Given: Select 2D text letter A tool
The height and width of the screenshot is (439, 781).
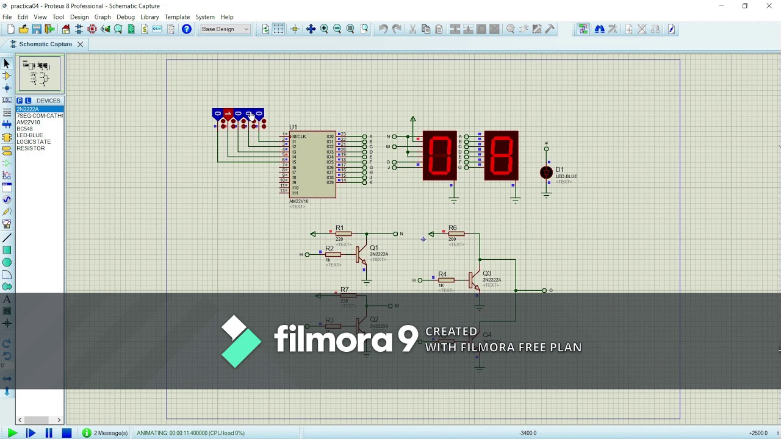Looking at the screenshot, I should (x=7, y=299).
